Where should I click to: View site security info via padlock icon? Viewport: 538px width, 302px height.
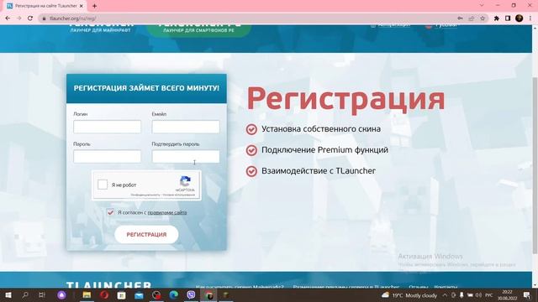[44, 18]
